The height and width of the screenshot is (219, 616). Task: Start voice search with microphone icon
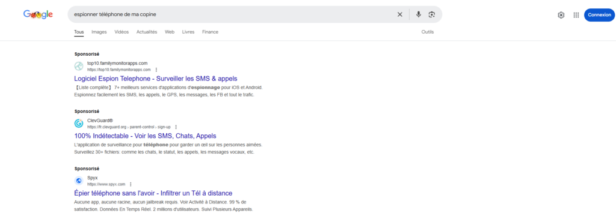(x=419, y=14)
